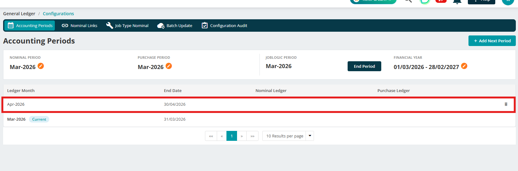Select page 1 in pagination
Viewport: 518px width, 171px height.
coord(232,136)
